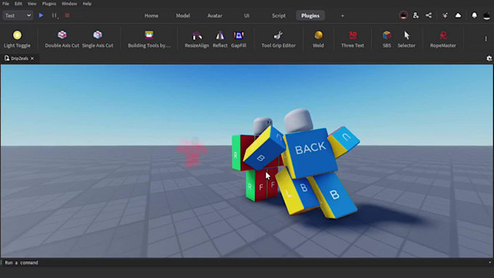Open the Tool Grip Editor plugin
Viewport: 494px width, 278px height.
pos(278,36)
